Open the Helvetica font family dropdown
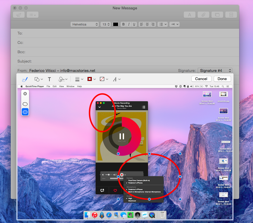 coord(85,24)
